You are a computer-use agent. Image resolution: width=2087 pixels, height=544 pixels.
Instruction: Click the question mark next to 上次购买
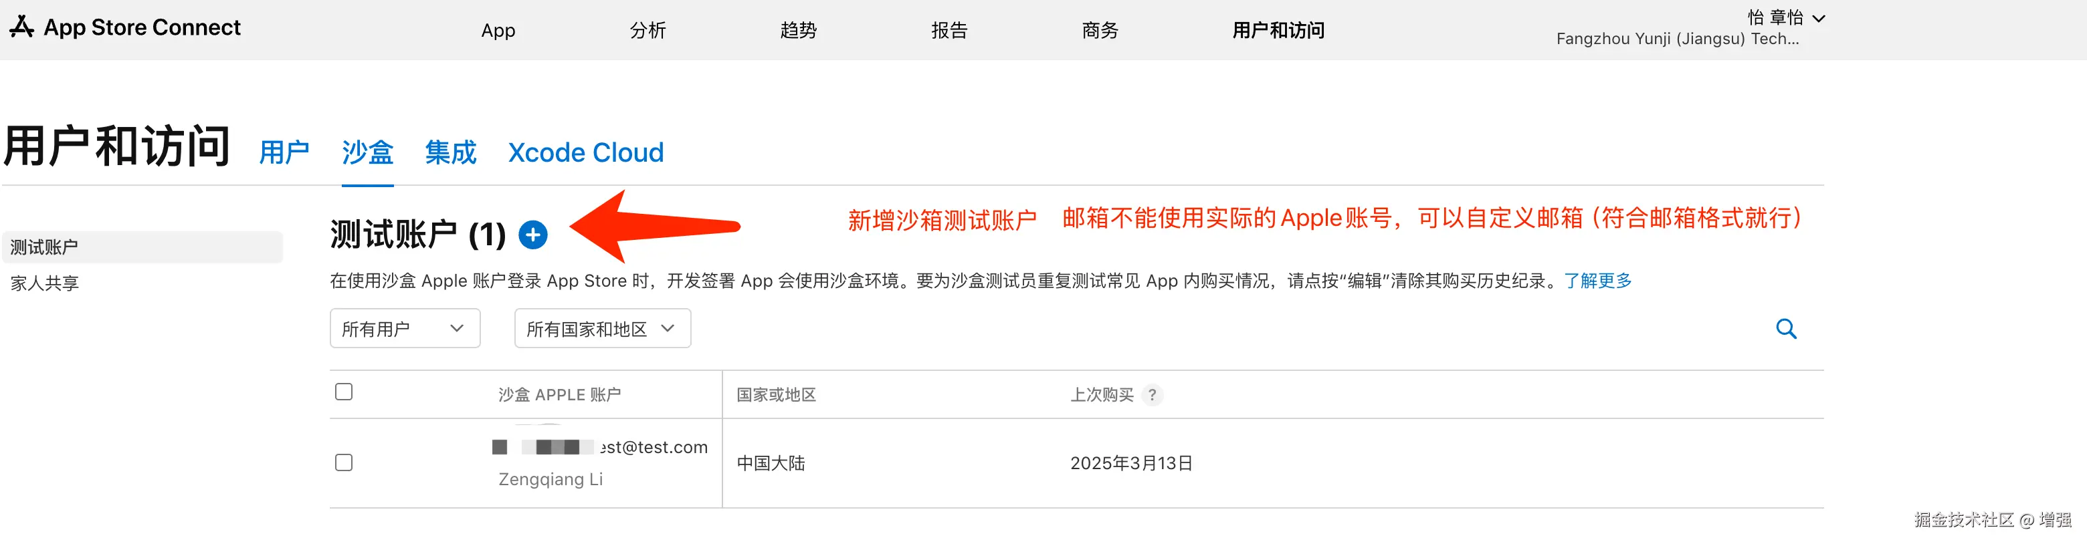point(1152,395)
